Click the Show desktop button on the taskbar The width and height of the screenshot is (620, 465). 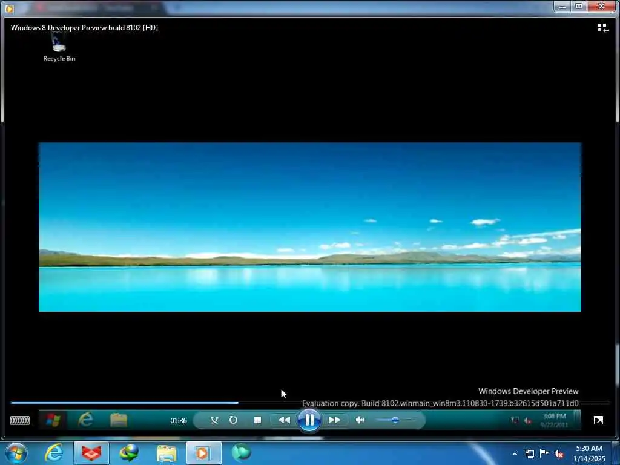tap(616, 453)
